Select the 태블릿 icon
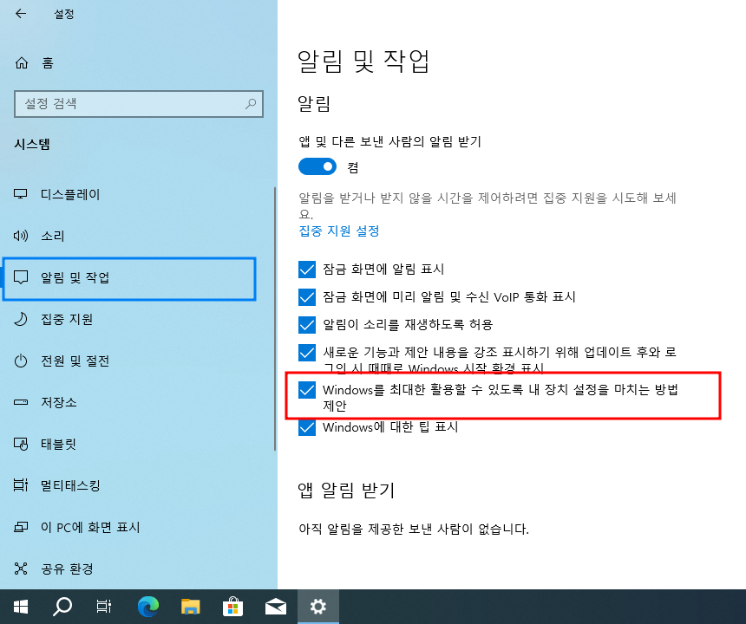 pyautogui.click(x=21, y=444)
